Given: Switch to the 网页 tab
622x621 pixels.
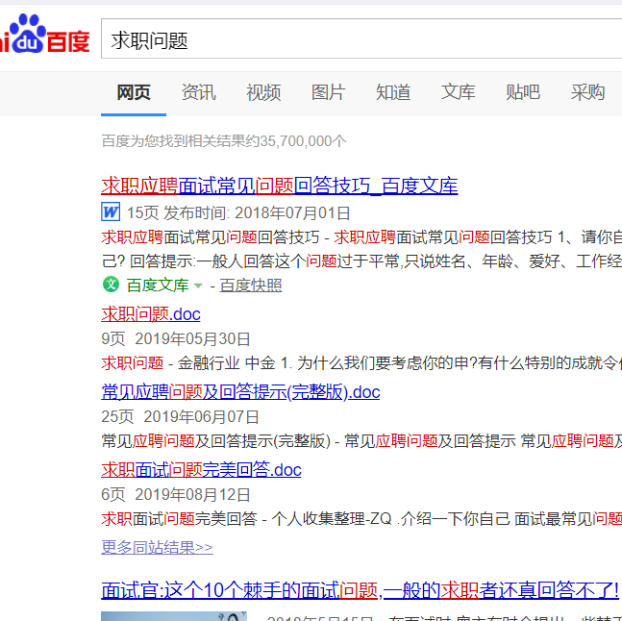Looking at the screenshot, I should pyautogui.click(x=134, y=92).
